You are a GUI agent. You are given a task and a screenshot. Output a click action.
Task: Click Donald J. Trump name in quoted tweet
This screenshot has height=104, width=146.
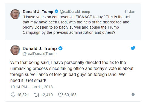[x=38, y=12]
